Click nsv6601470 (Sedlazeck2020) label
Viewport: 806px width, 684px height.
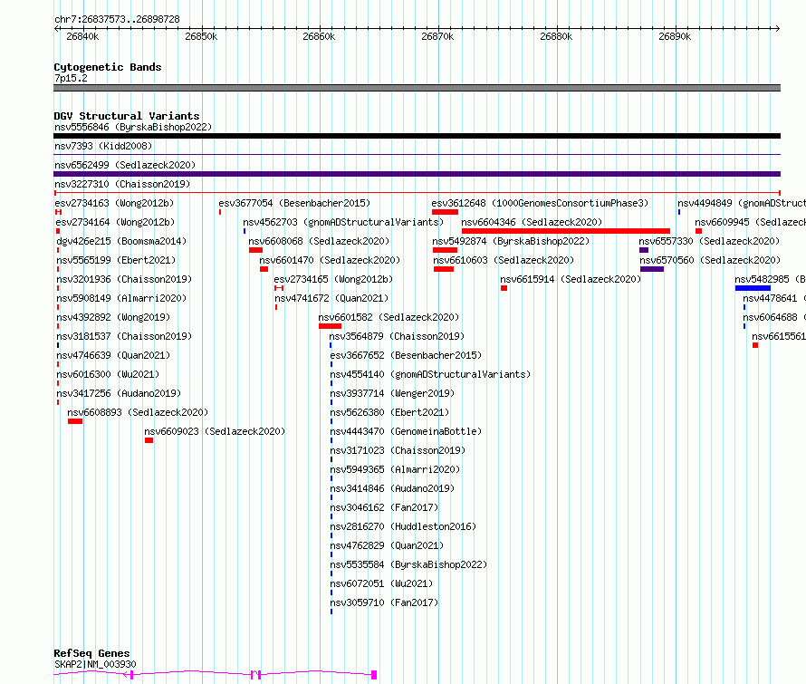point(330,260)
